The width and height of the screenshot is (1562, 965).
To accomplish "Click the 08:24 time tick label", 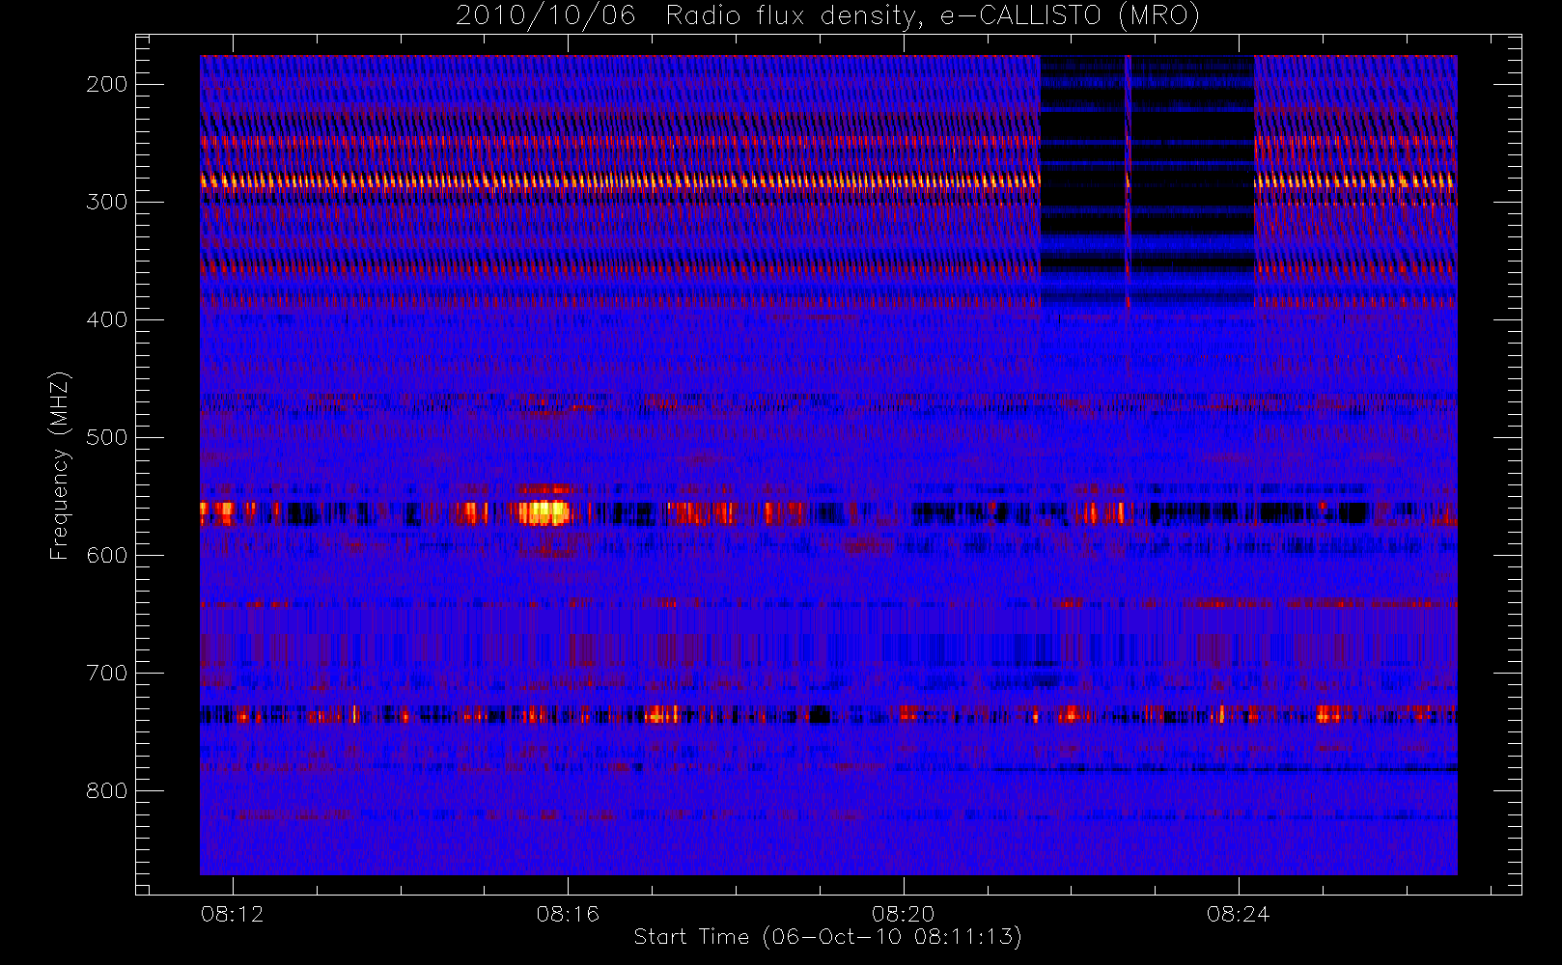I will pos(1238,914).
